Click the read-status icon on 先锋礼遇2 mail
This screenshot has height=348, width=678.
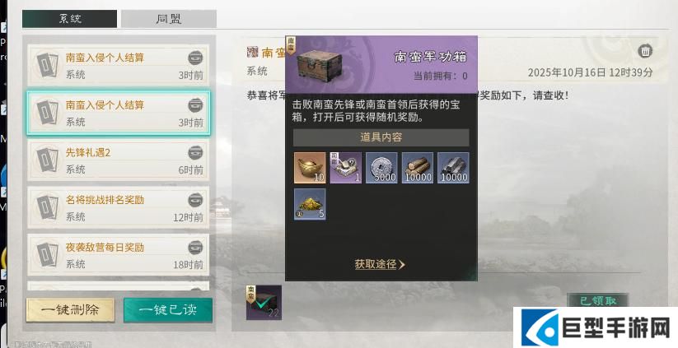(x=195, y=152)
